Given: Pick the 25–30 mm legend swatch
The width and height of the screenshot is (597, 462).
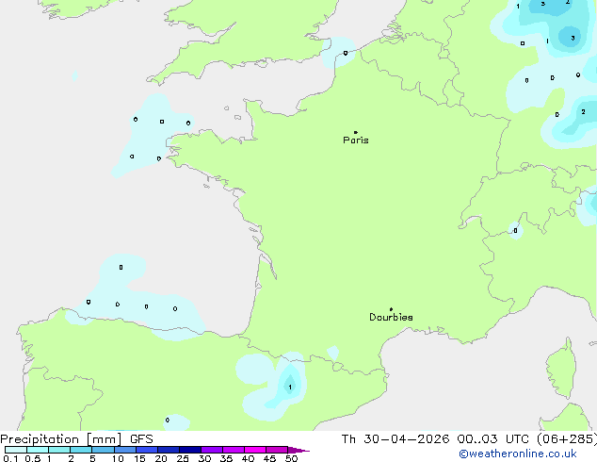Looking at the screenshot, I should (190, 450).
